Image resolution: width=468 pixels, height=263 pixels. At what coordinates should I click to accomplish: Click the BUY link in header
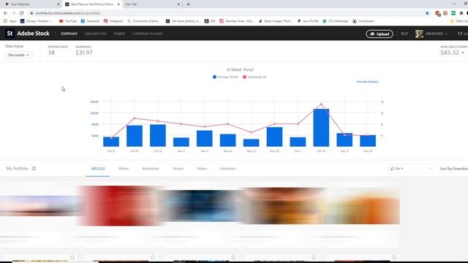[x=404, y=34]
